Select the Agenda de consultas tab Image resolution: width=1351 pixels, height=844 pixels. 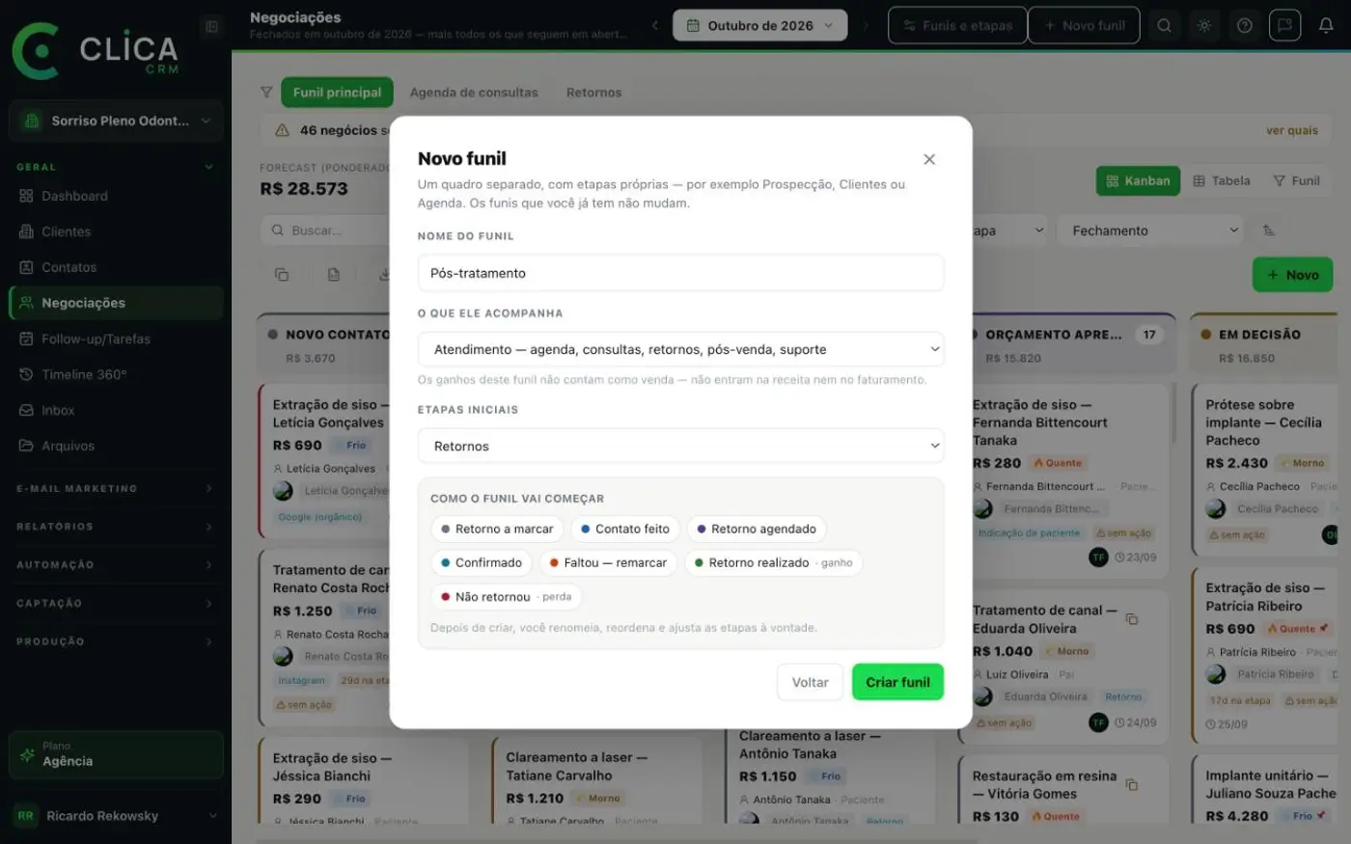tap(474, 93)
